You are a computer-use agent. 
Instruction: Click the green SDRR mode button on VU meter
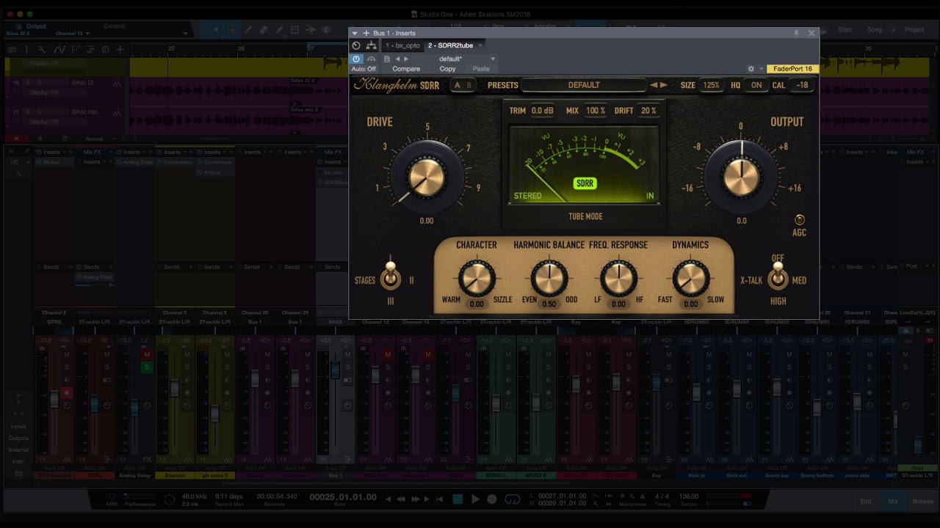point(585,183)
